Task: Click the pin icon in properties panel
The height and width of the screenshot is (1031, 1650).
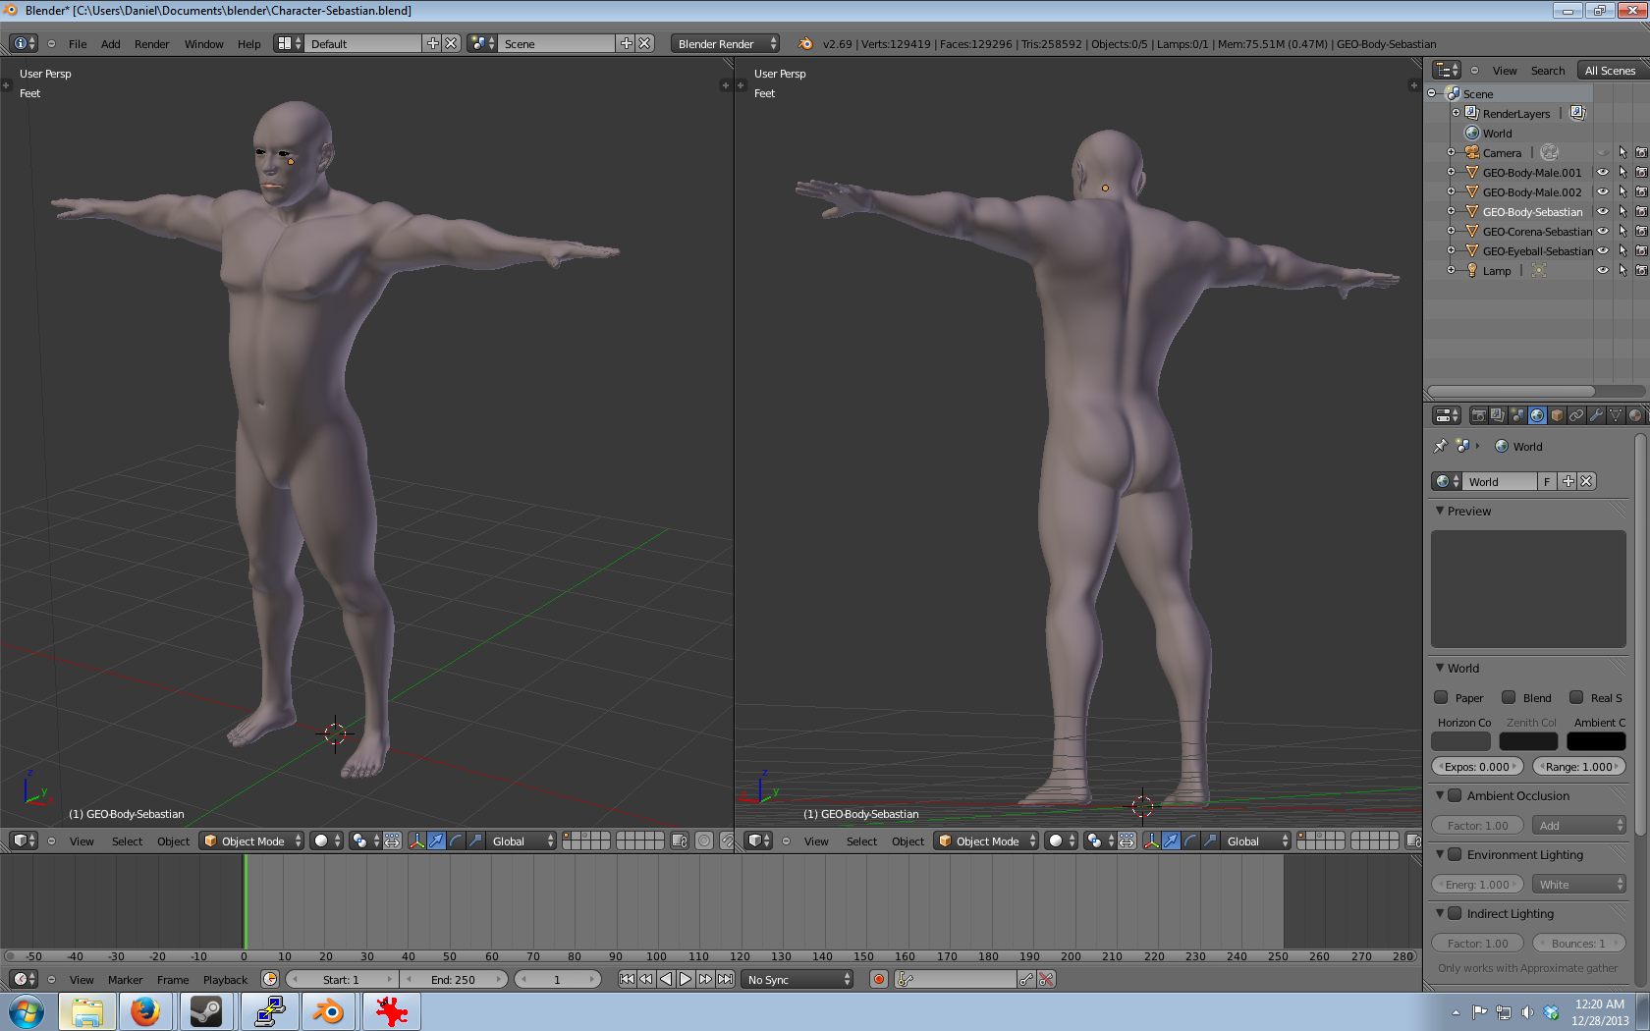Action: pyautogui.click(x=1441, y=446)
